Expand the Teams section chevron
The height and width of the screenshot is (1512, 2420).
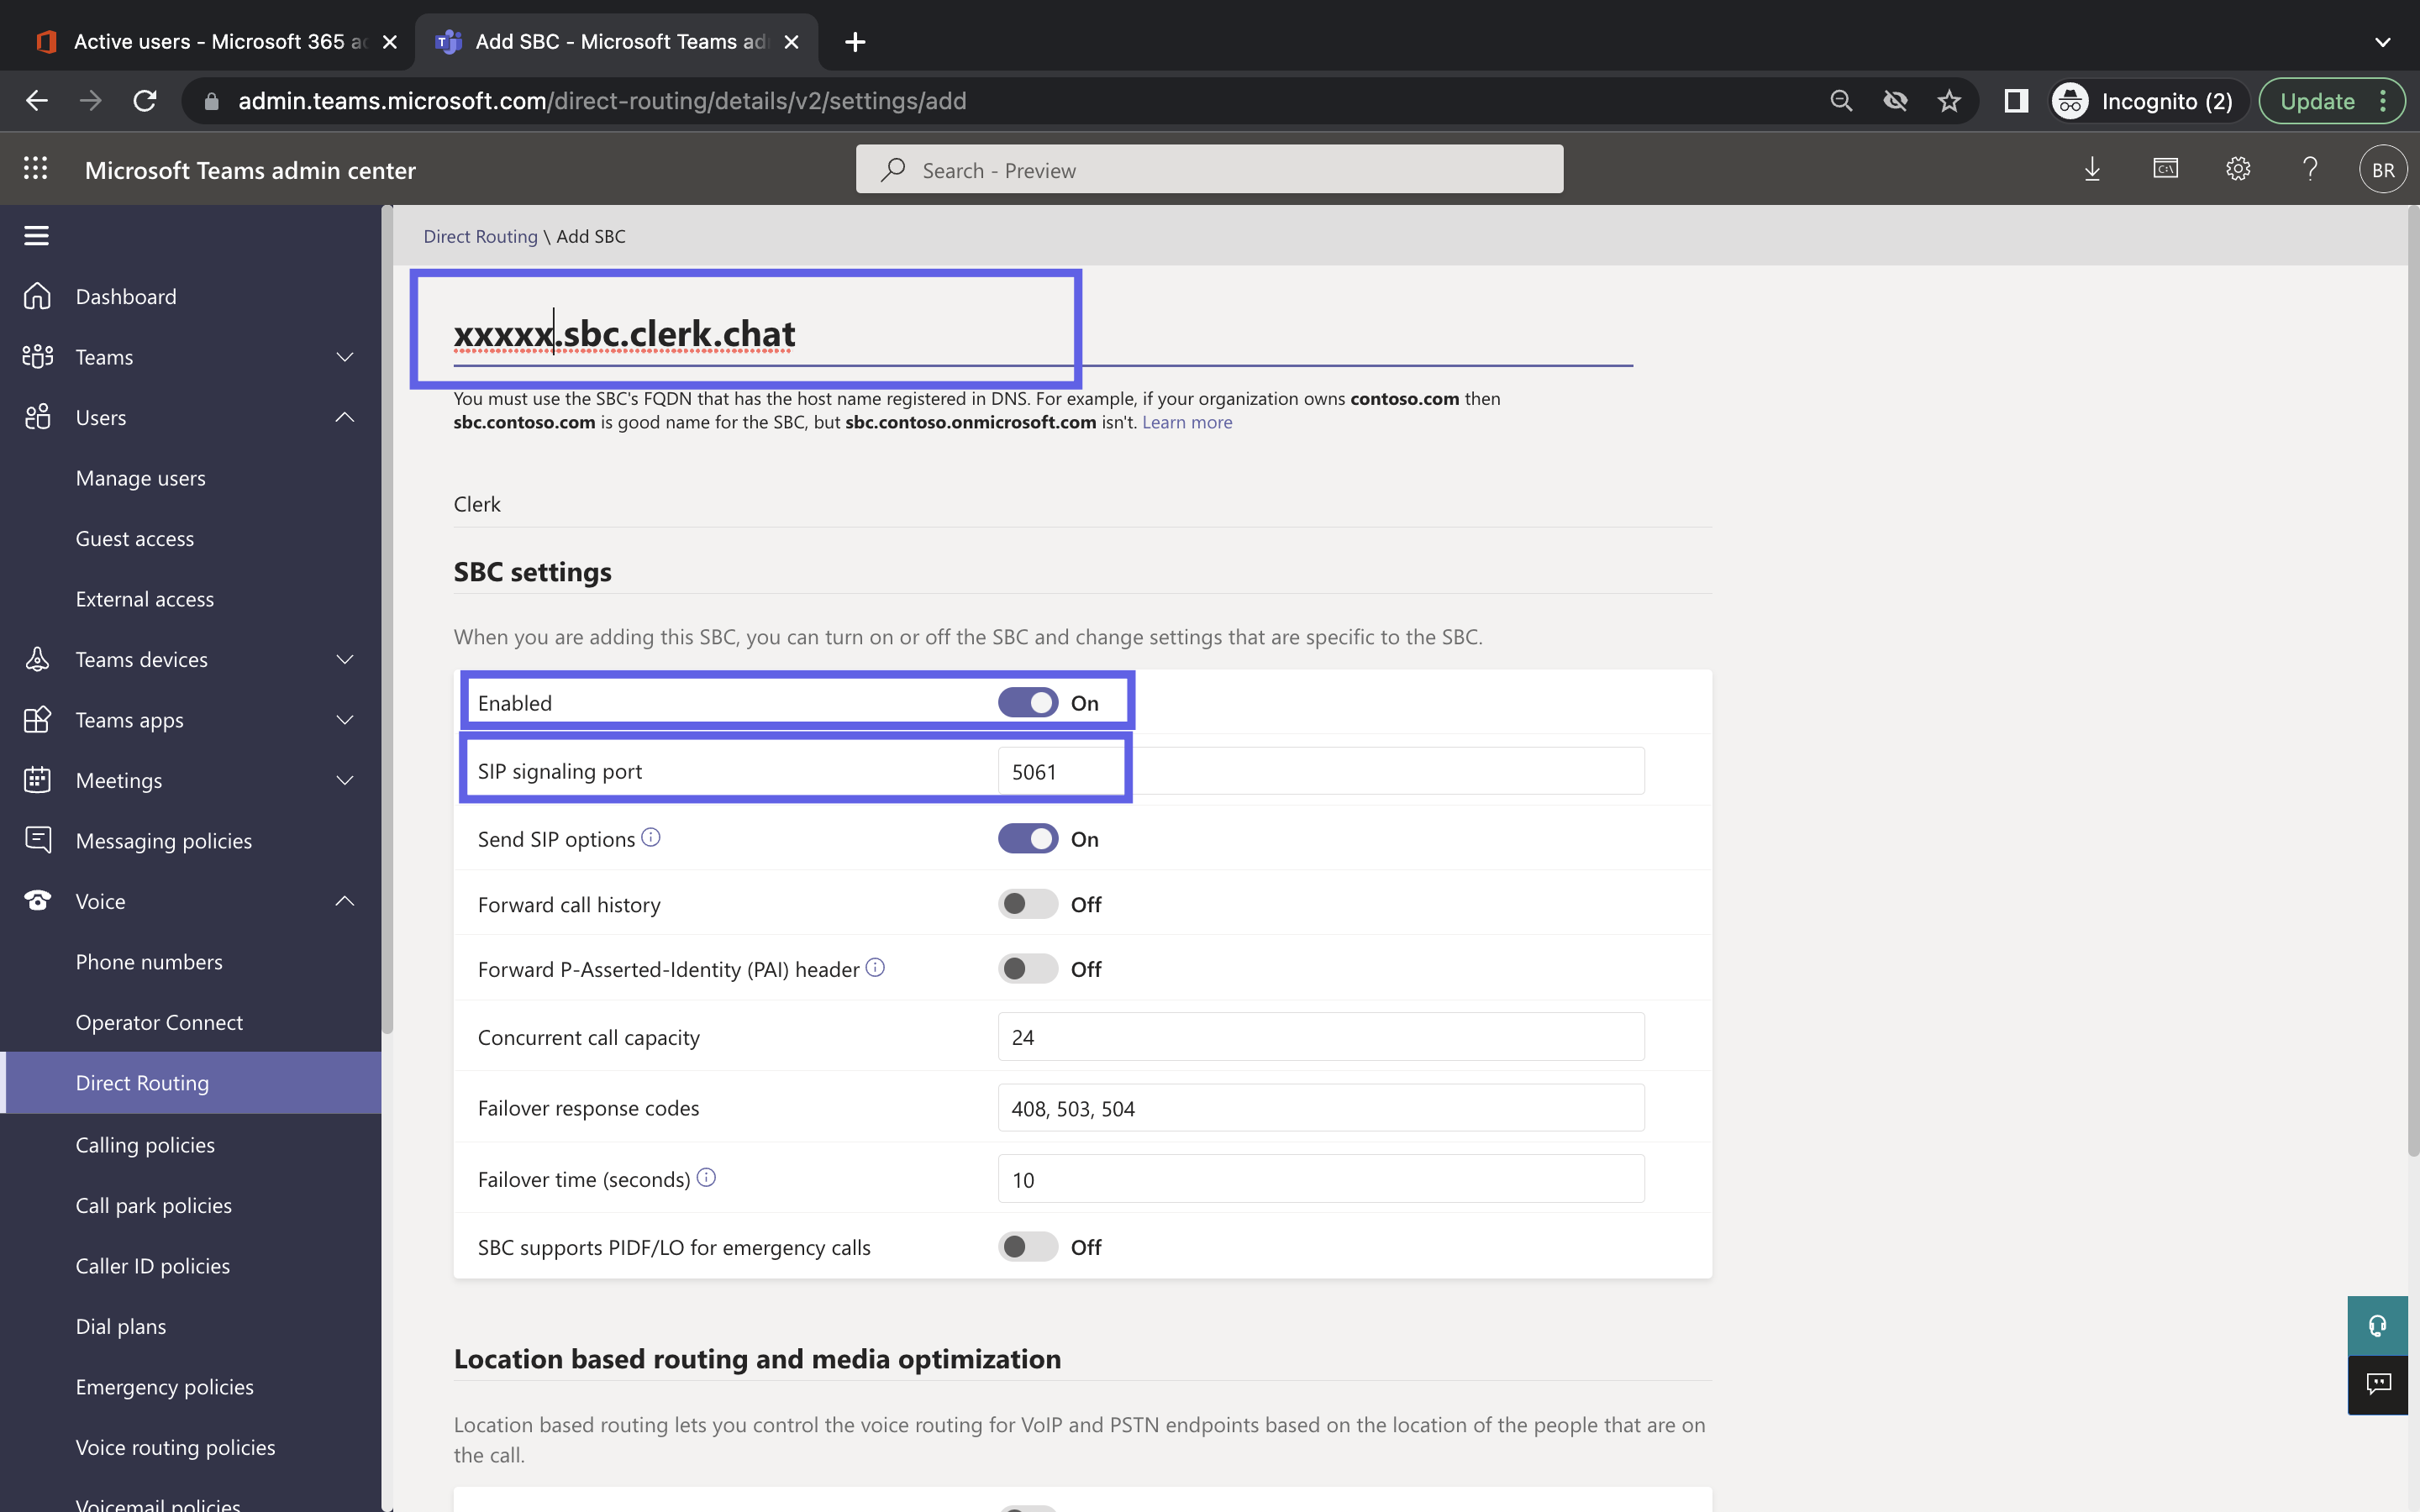pyautogui.click(x=345, y=357)
